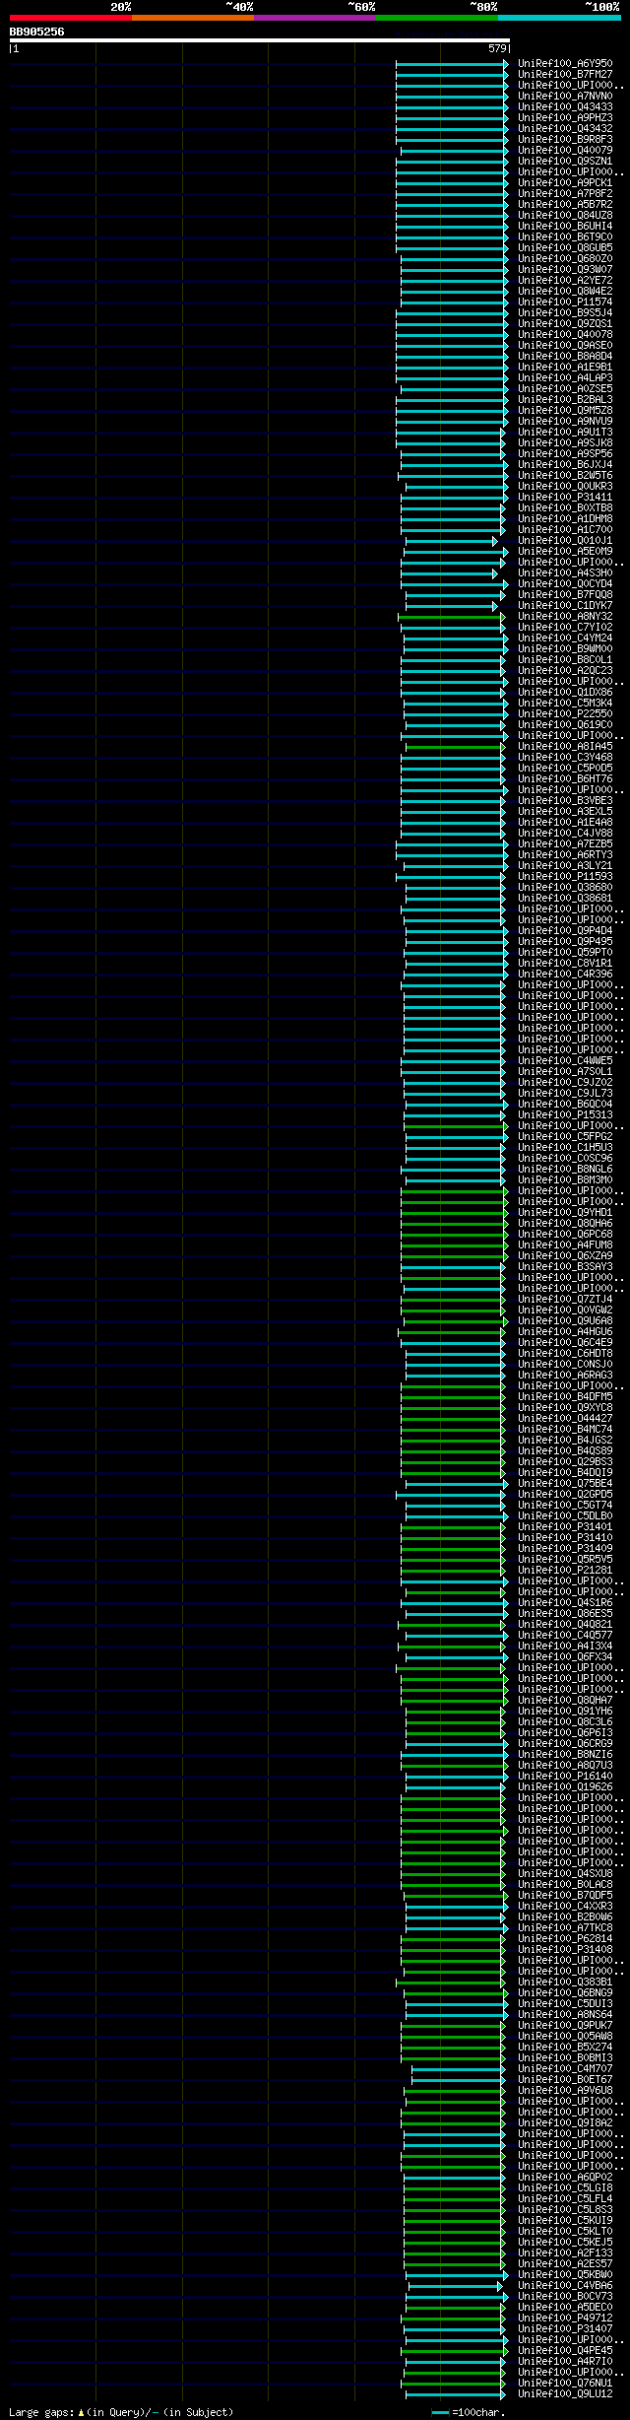
Task: Pick hit UniRef100_B4JGS2
Action: (x=565, y=1441)
